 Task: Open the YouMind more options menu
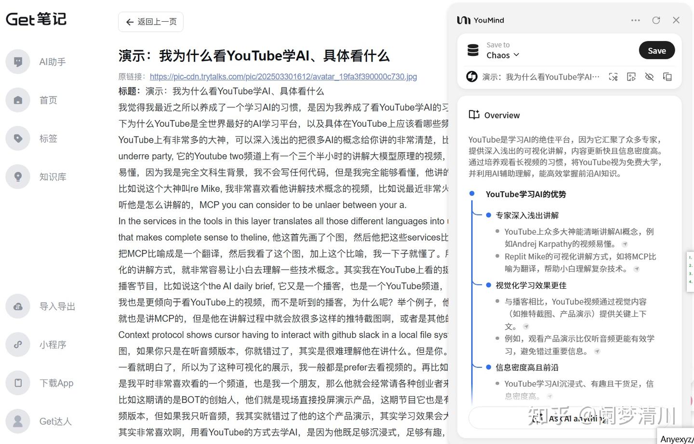pos(635,20)
